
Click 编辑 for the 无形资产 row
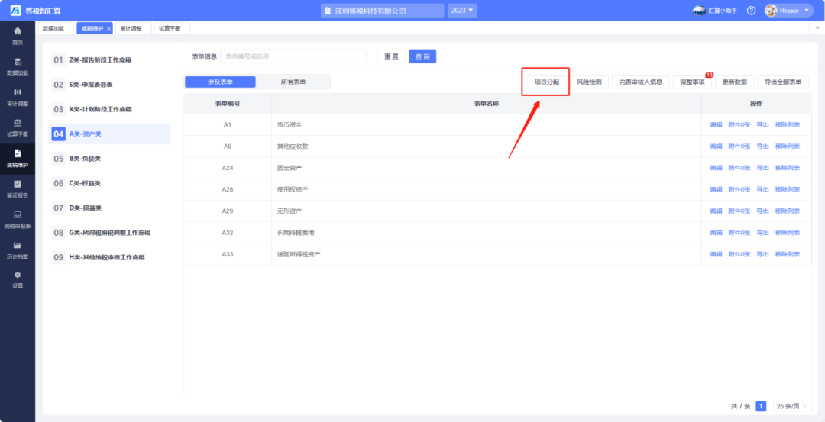click(716, 211)
